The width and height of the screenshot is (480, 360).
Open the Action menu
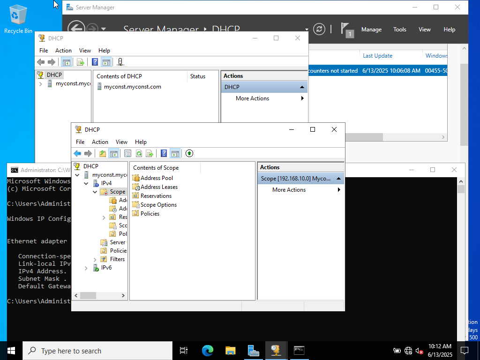100,142
